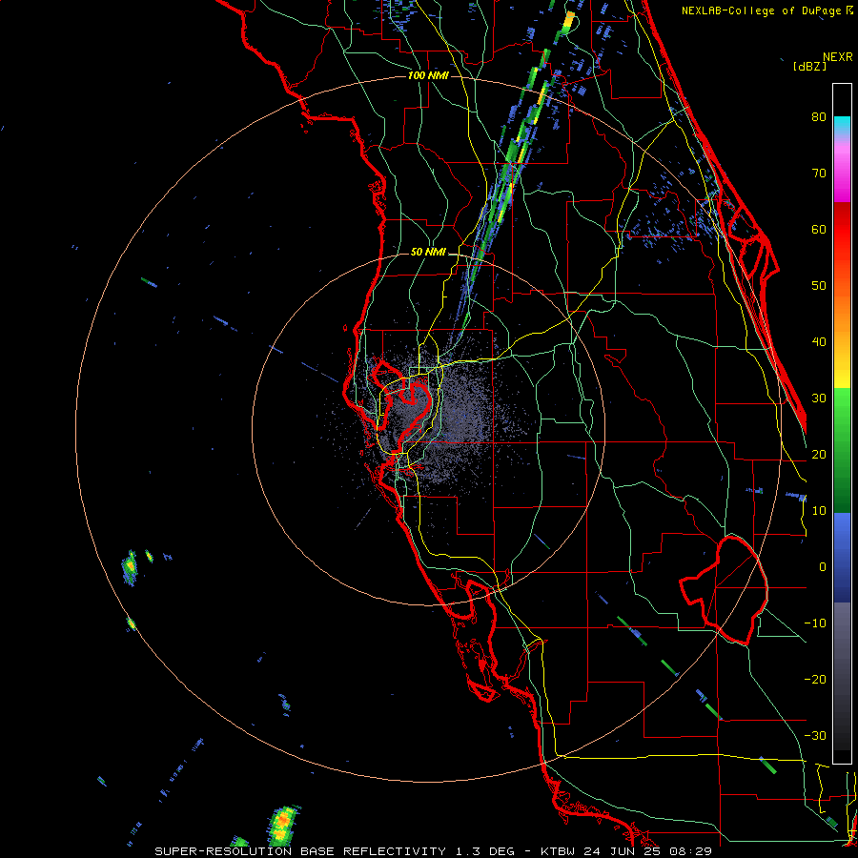
Task: Click the 50 value on the dBZ scale
Action: tap(819, 286)
